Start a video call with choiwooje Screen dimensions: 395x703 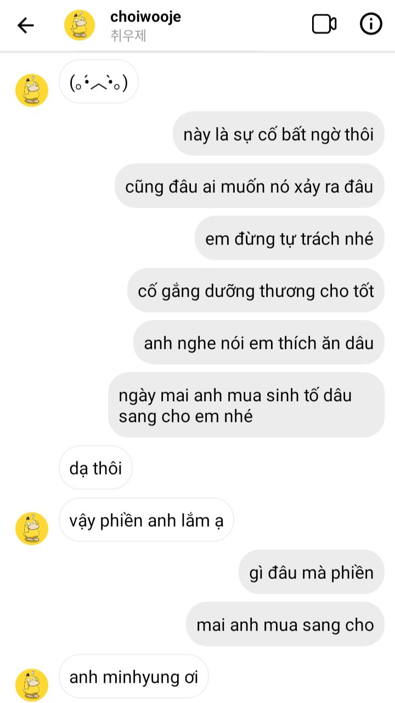[324, 24]
